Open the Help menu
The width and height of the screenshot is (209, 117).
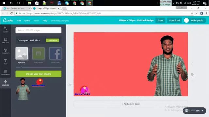click(45, 20)
